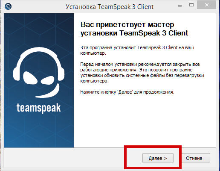
Task: Click the right eye of the TeamSpeak mascot
Action: [47, 80]
